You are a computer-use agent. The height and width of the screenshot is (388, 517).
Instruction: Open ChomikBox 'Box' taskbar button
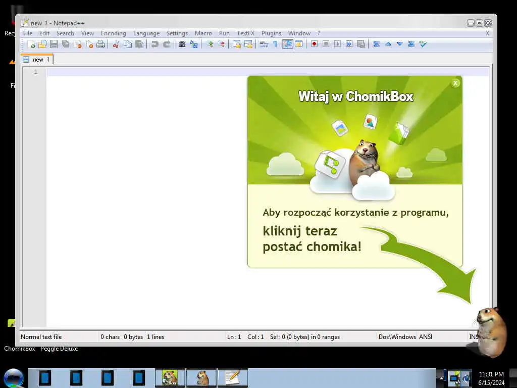(170, 378)
